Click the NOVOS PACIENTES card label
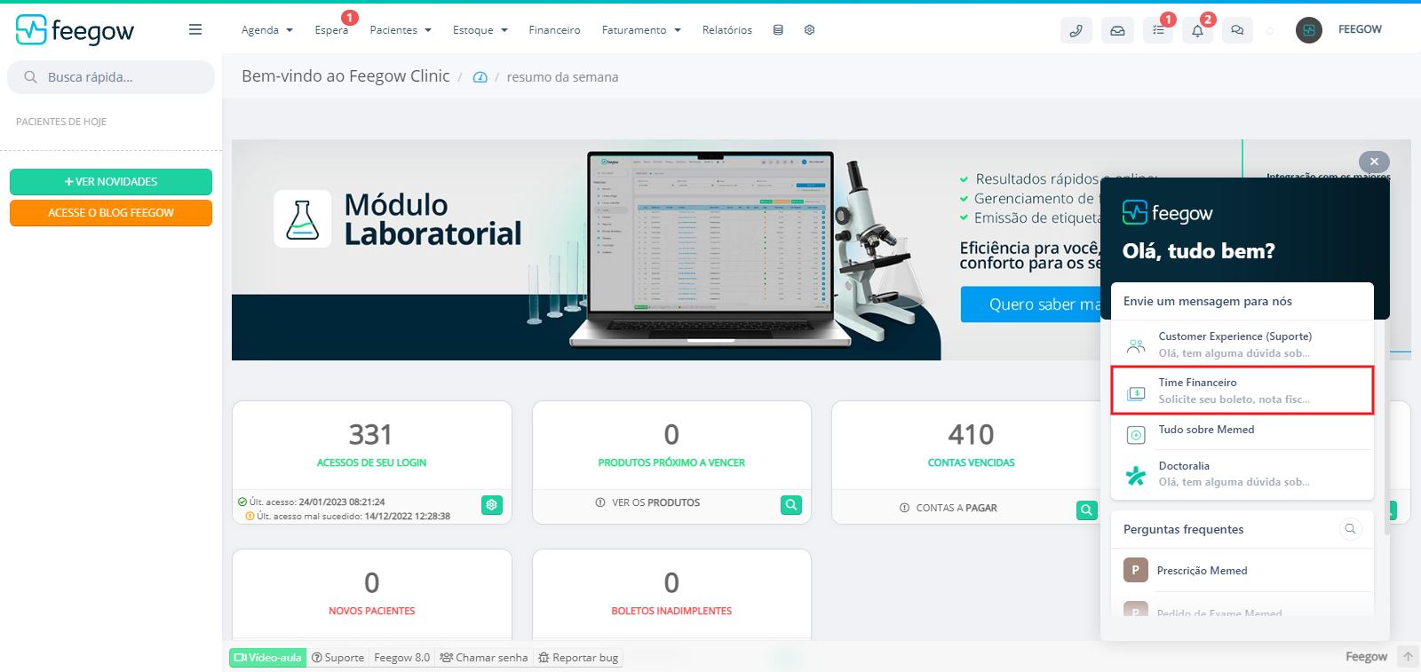Screen dimensions: 1421x672 click(372, 611)
